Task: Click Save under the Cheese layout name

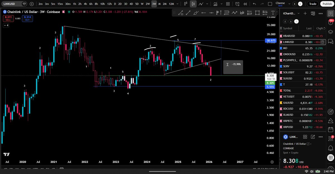Action: 280,6
